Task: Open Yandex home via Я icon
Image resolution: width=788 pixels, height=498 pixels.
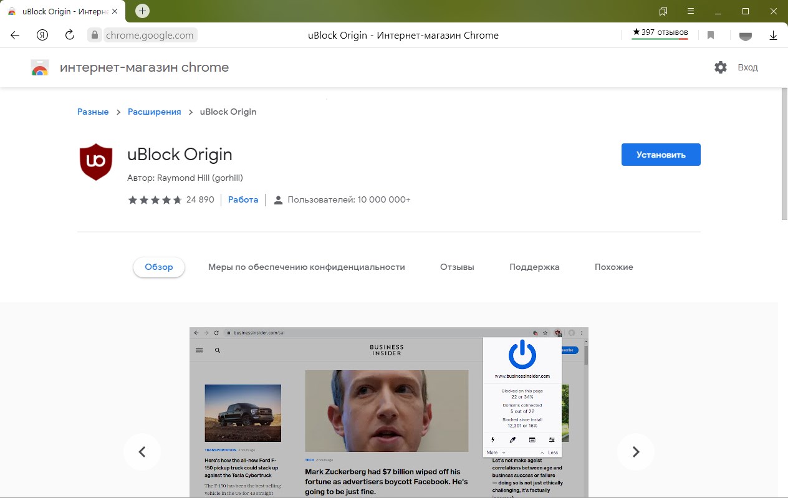Action: point(42,36)
